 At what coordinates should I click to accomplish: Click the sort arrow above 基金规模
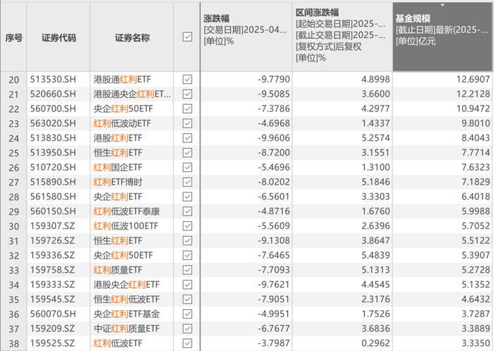[442, 5]
